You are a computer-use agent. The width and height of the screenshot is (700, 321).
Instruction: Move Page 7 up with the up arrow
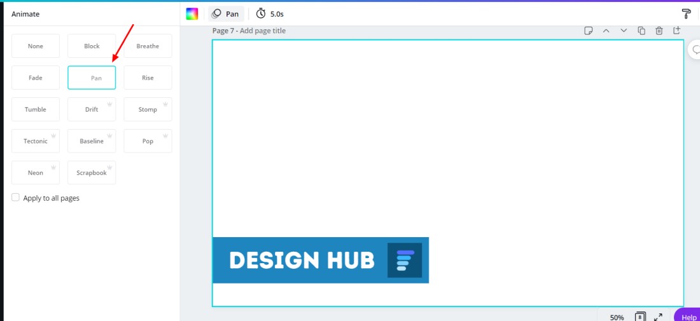pyautogui.click(x=606, y=31)
